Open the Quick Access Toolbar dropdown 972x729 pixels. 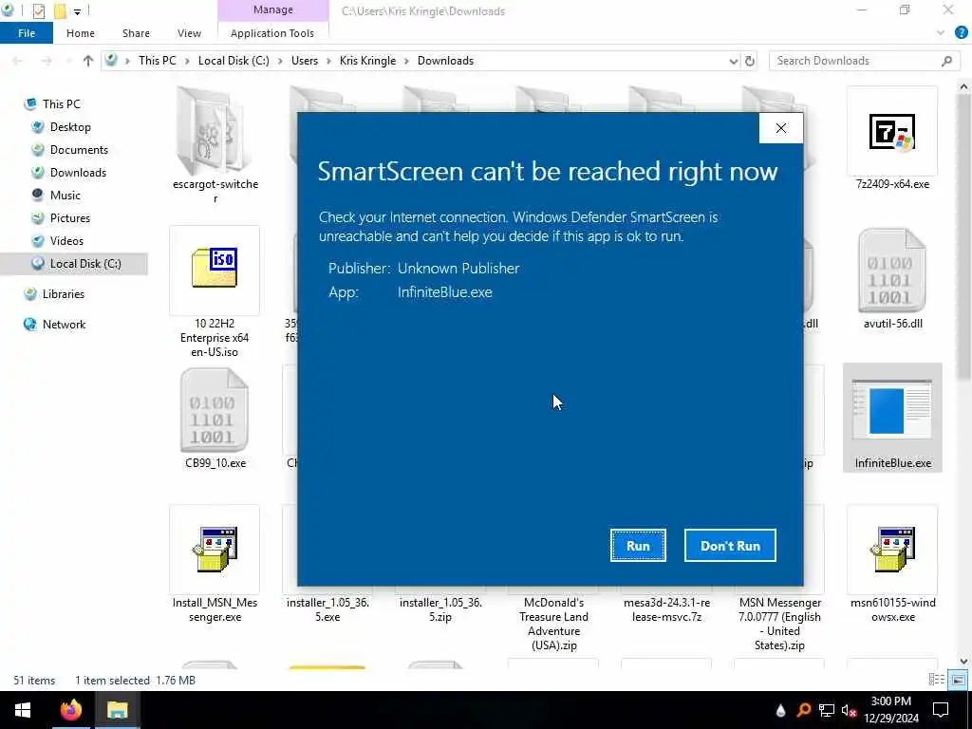pos(77,11)
